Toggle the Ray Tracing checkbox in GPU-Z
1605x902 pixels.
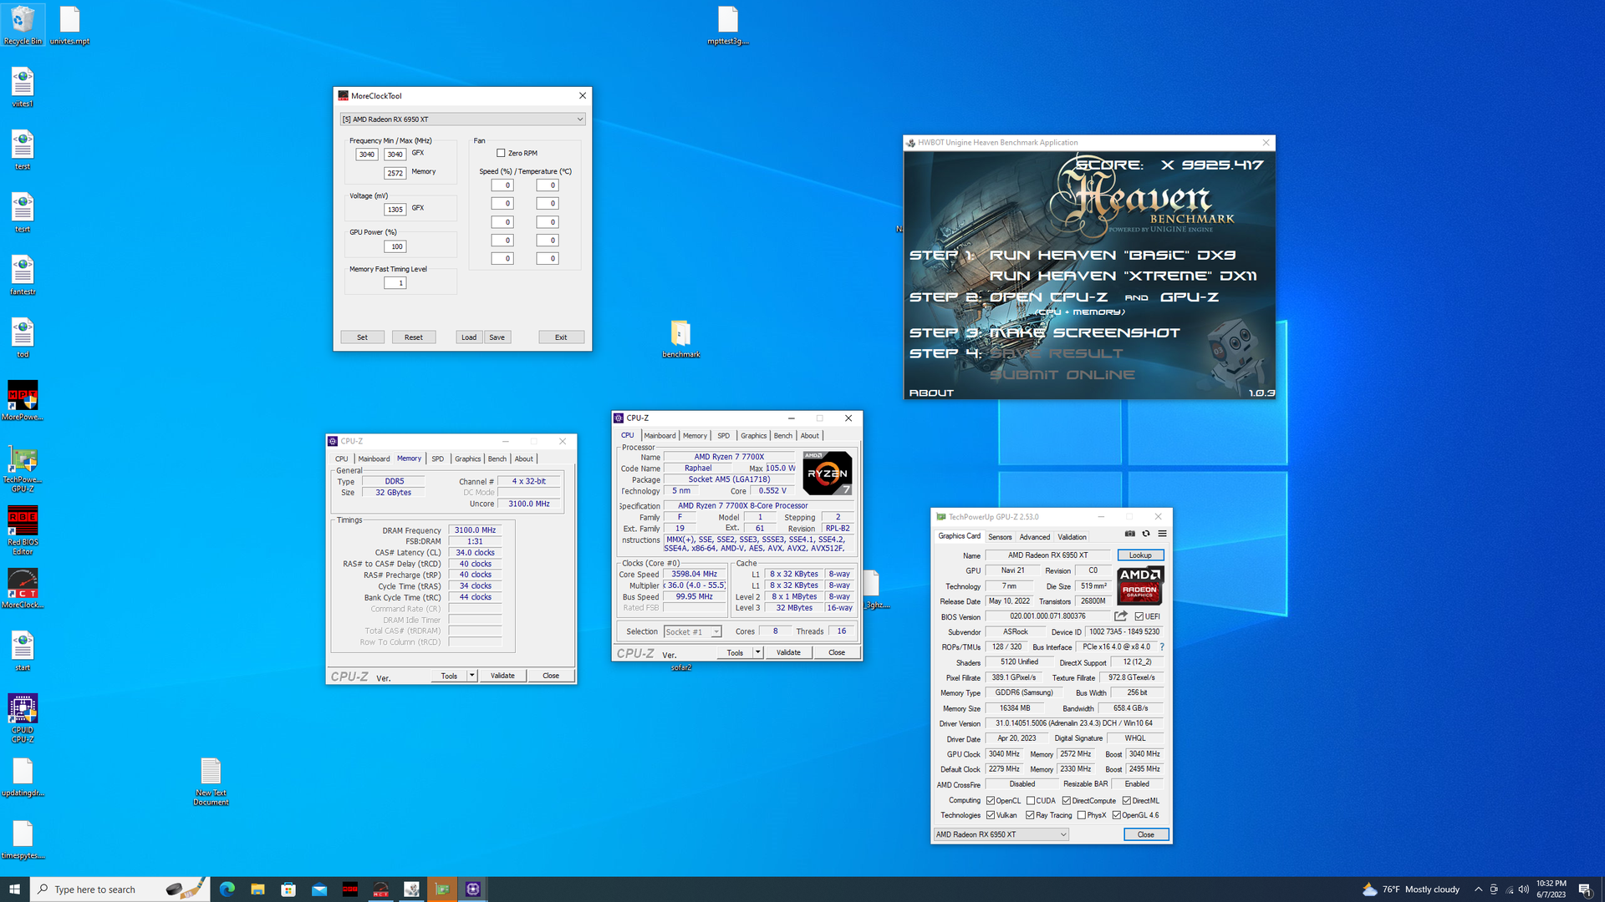click(1030, 815)
